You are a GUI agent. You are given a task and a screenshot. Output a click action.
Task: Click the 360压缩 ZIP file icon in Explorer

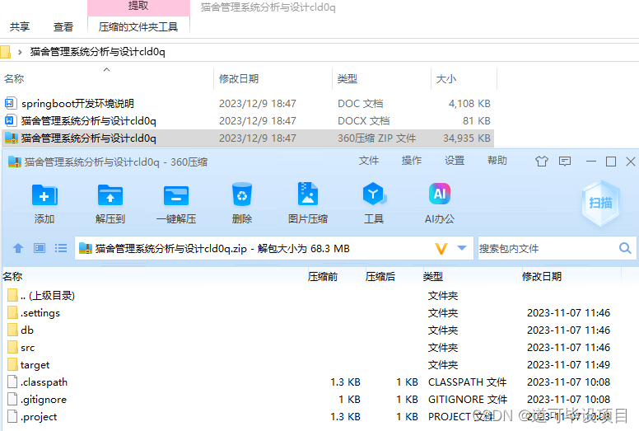pos(11,138)
